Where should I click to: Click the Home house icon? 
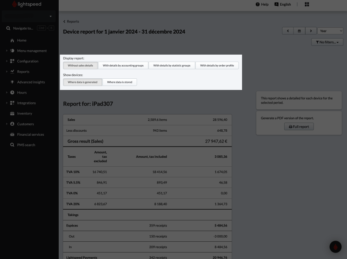[x=12, y=41]
